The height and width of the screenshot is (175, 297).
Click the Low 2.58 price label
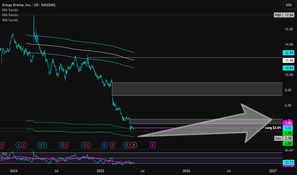(284, 138)
